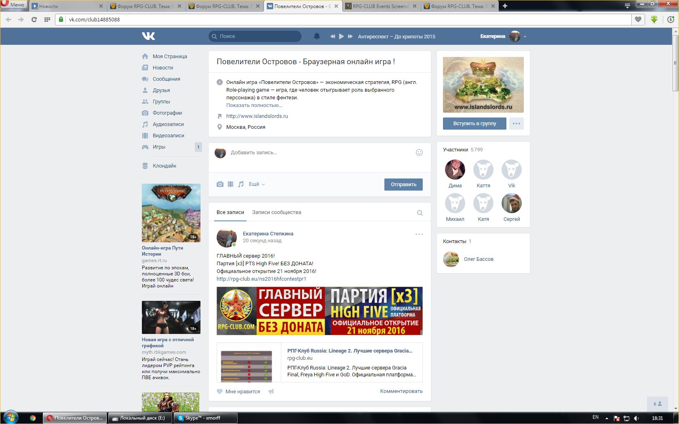The image size is (679, 424).
Task: Open contact Олег Бассов
Action: (479, 259)
